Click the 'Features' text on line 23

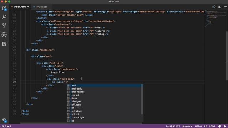click(x=100, y=31)
